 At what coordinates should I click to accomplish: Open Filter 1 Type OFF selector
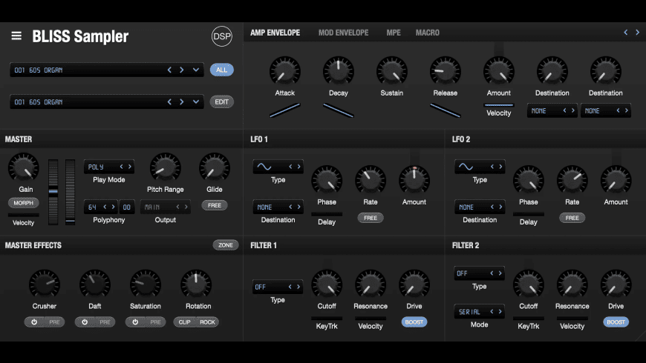[278, 287]
